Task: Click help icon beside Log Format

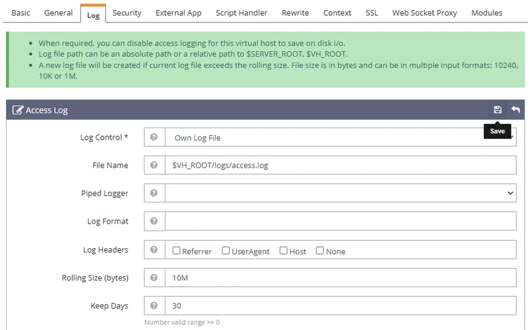Action: [x=154, y=222]
